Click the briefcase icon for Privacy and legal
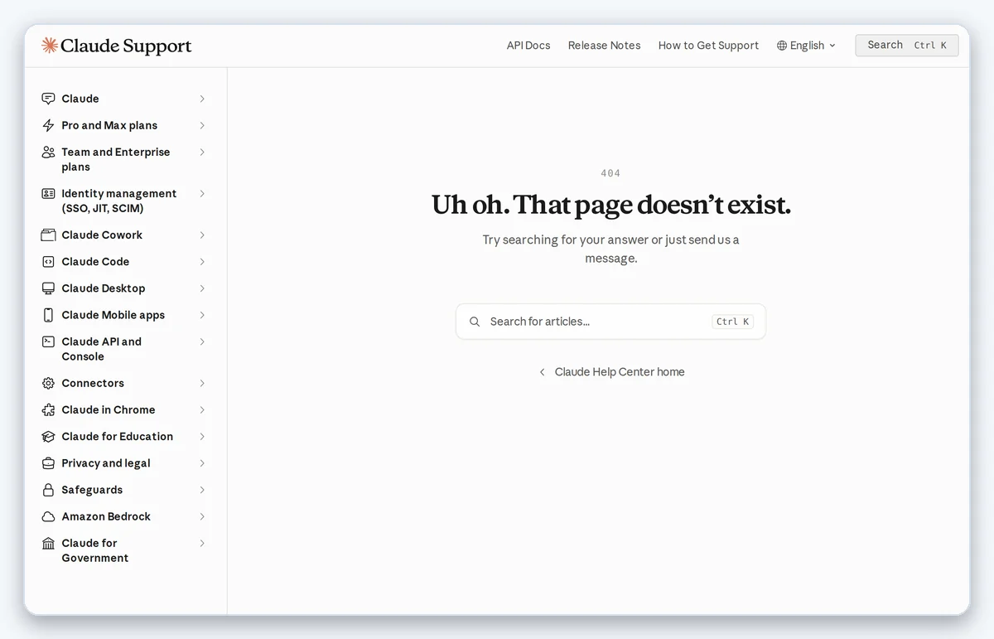This screenshot has height=639, width=994. (x=48, y=463)
